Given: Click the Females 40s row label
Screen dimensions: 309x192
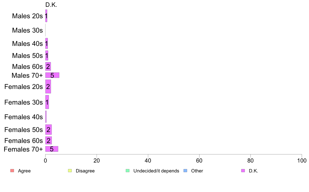Looking at the screenshot, I should (23, 117).
